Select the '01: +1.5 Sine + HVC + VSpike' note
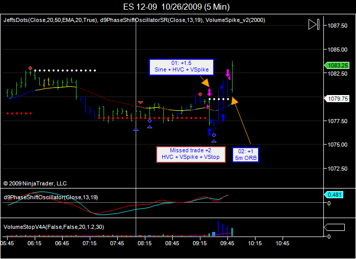 coord(182,67)
